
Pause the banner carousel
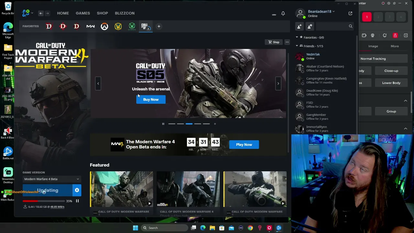pos(163,124)
